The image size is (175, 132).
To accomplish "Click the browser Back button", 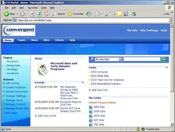I will coord(10,14).
